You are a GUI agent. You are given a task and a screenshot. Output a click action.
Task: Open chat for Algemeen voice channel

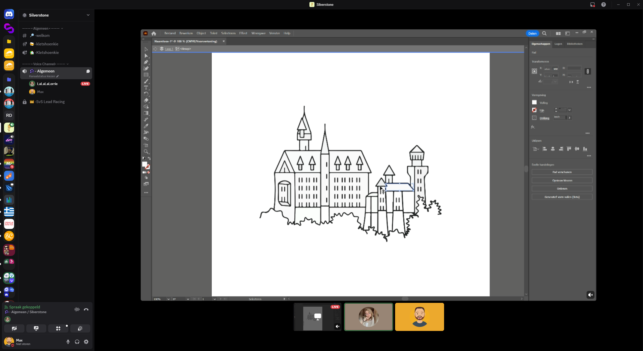tap(88, 71)
